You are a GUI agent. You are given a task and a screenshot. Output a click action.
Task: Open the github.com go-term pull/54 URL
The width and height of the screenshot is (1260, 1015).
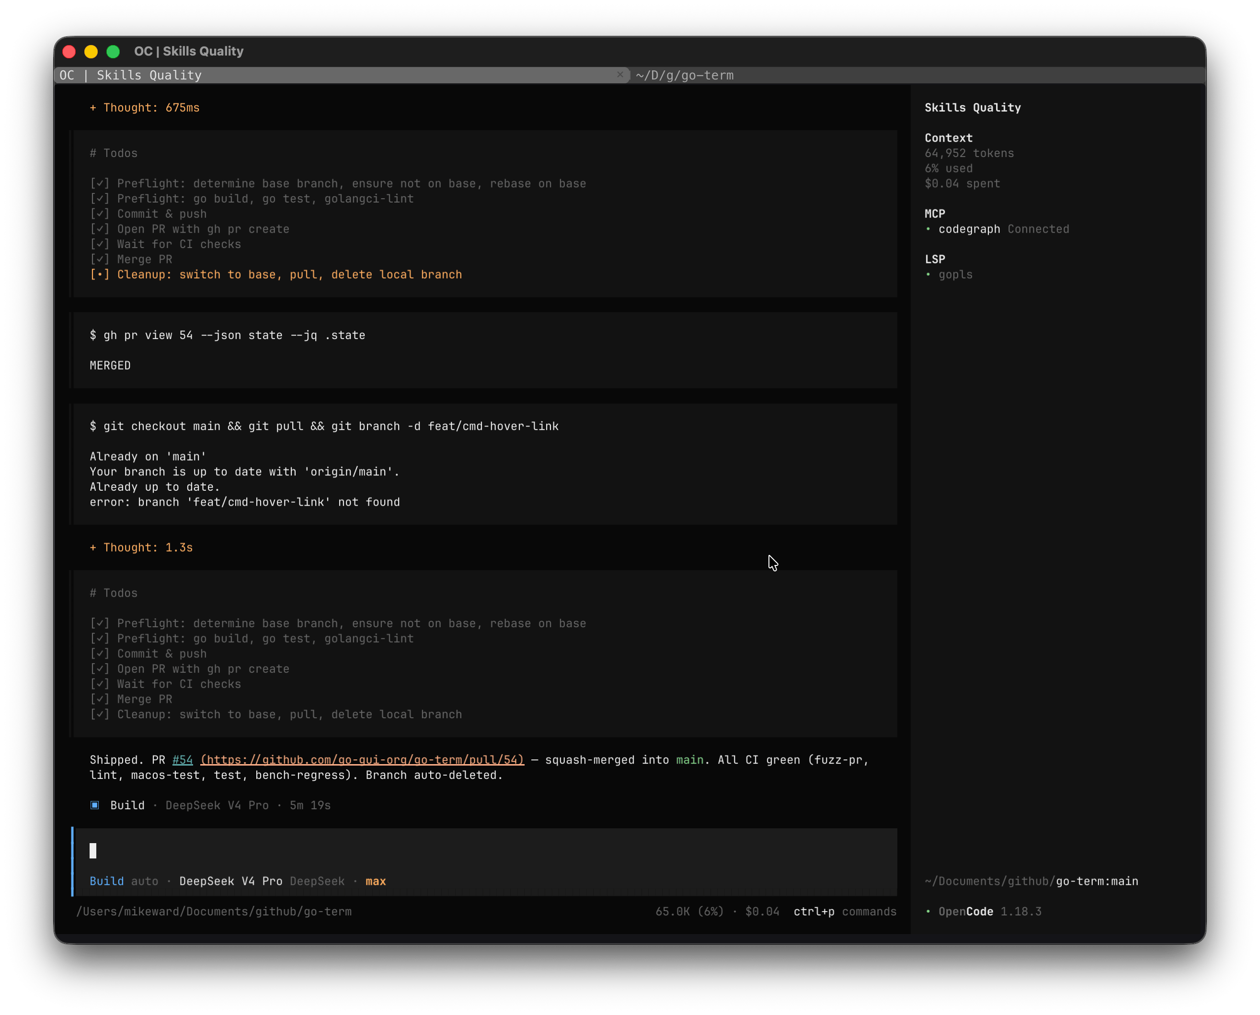(x=362, y=759)
